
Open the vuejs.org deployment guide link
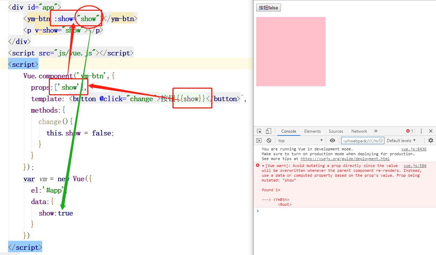[x=345, y=159]
